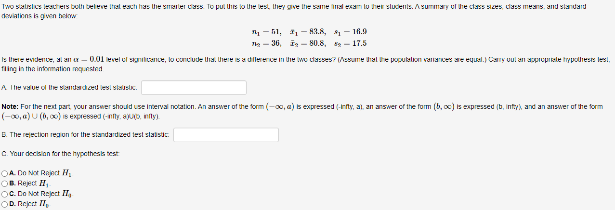Pick the 'Do Not Reject H0' radio button
The image size is (615, 210).
click(x=5, y=194)
